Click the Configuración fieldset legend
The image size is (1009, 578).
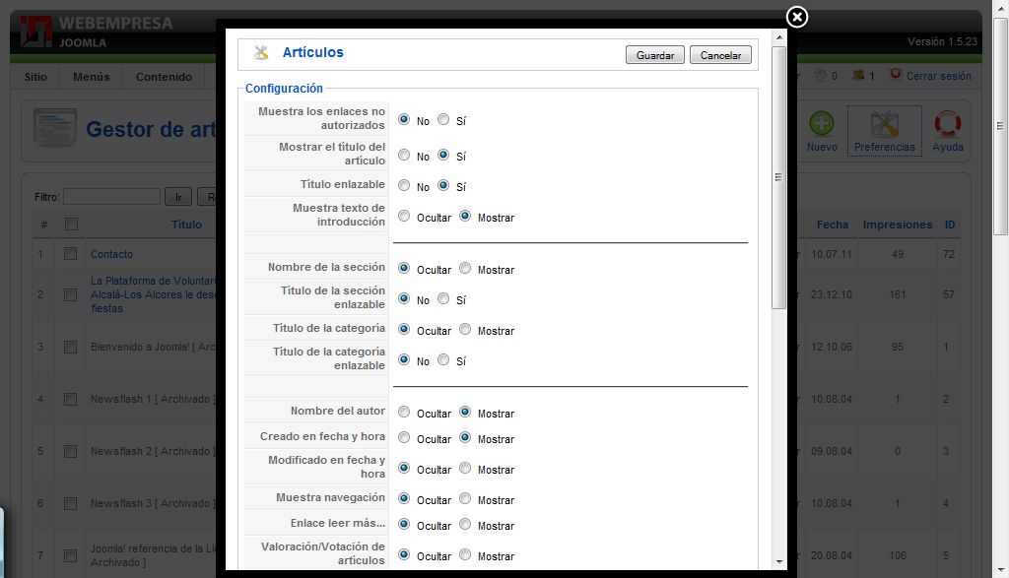tap(284, 88)
